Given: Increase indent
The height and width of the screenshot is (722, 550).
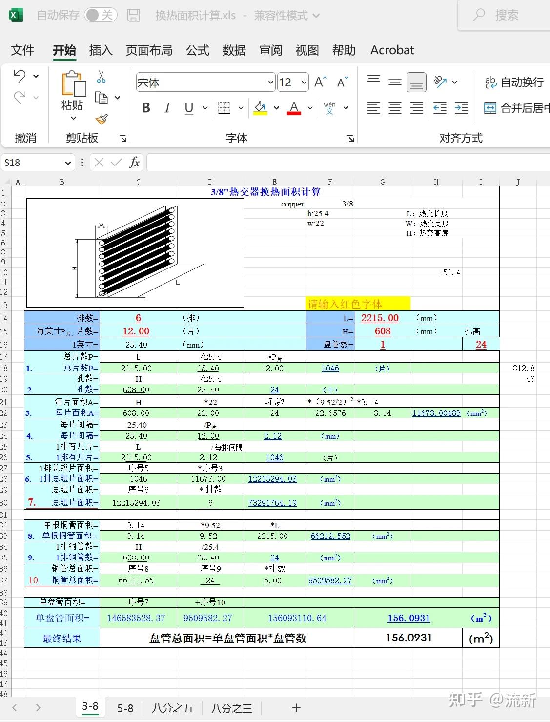Looking at the screenshot, I should (462, 108).
